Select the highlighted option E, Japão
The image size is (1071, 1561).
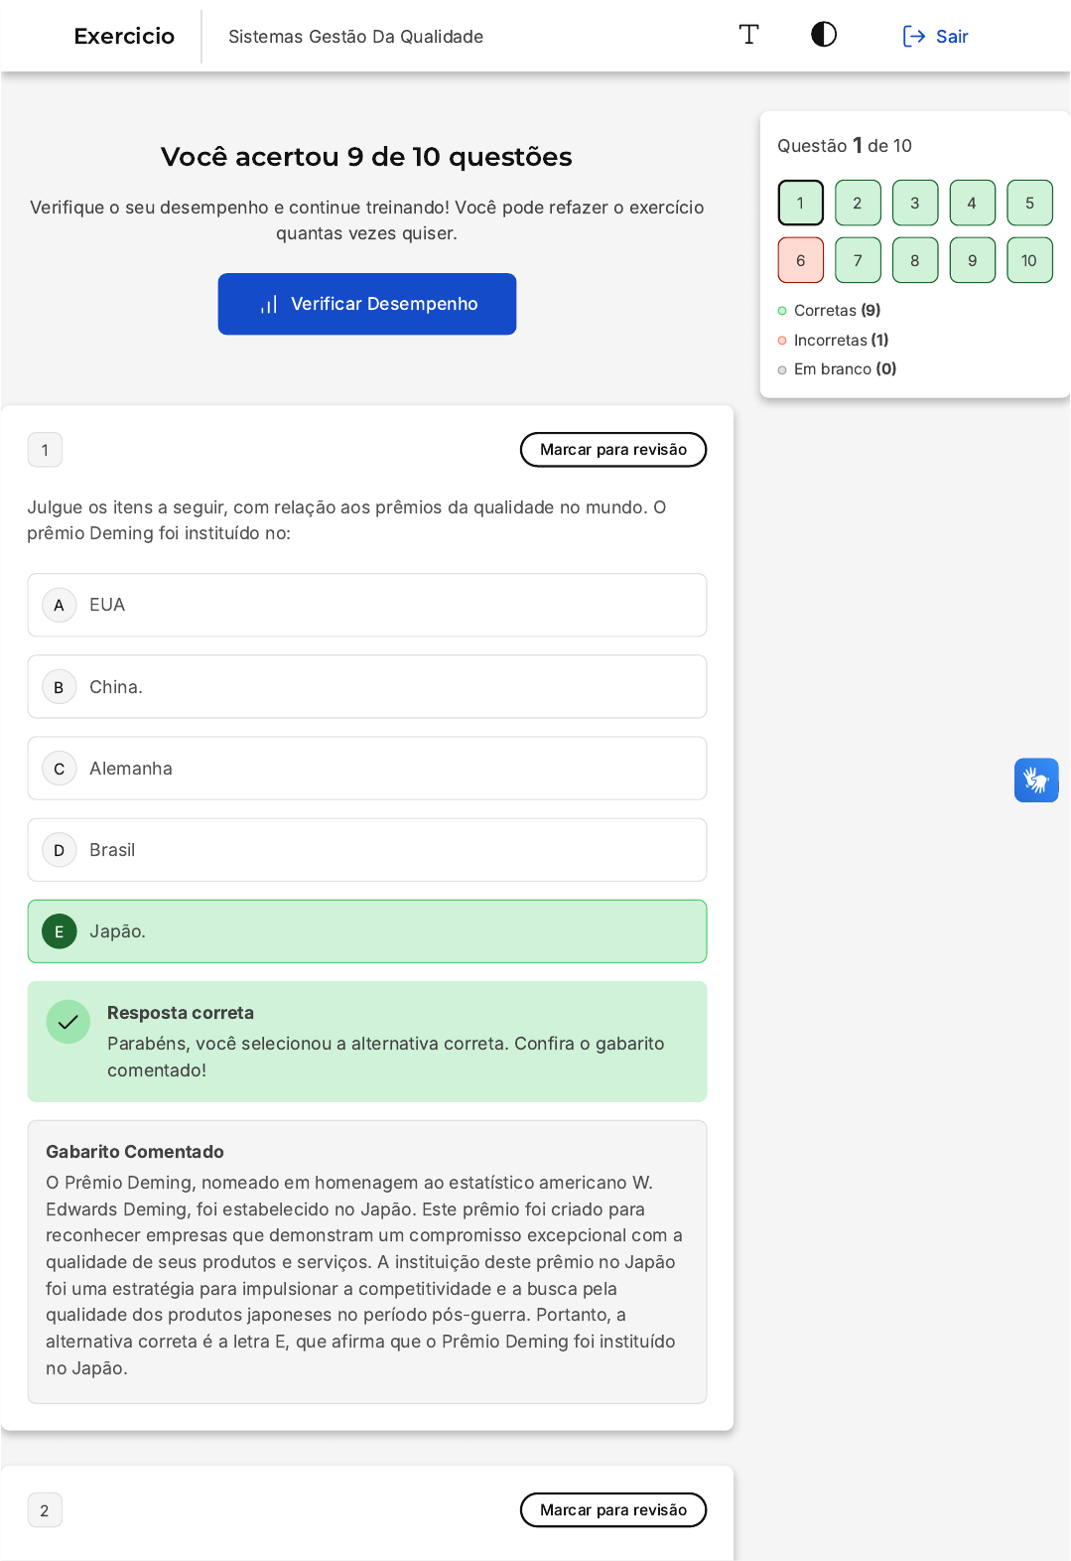[367, 931]
